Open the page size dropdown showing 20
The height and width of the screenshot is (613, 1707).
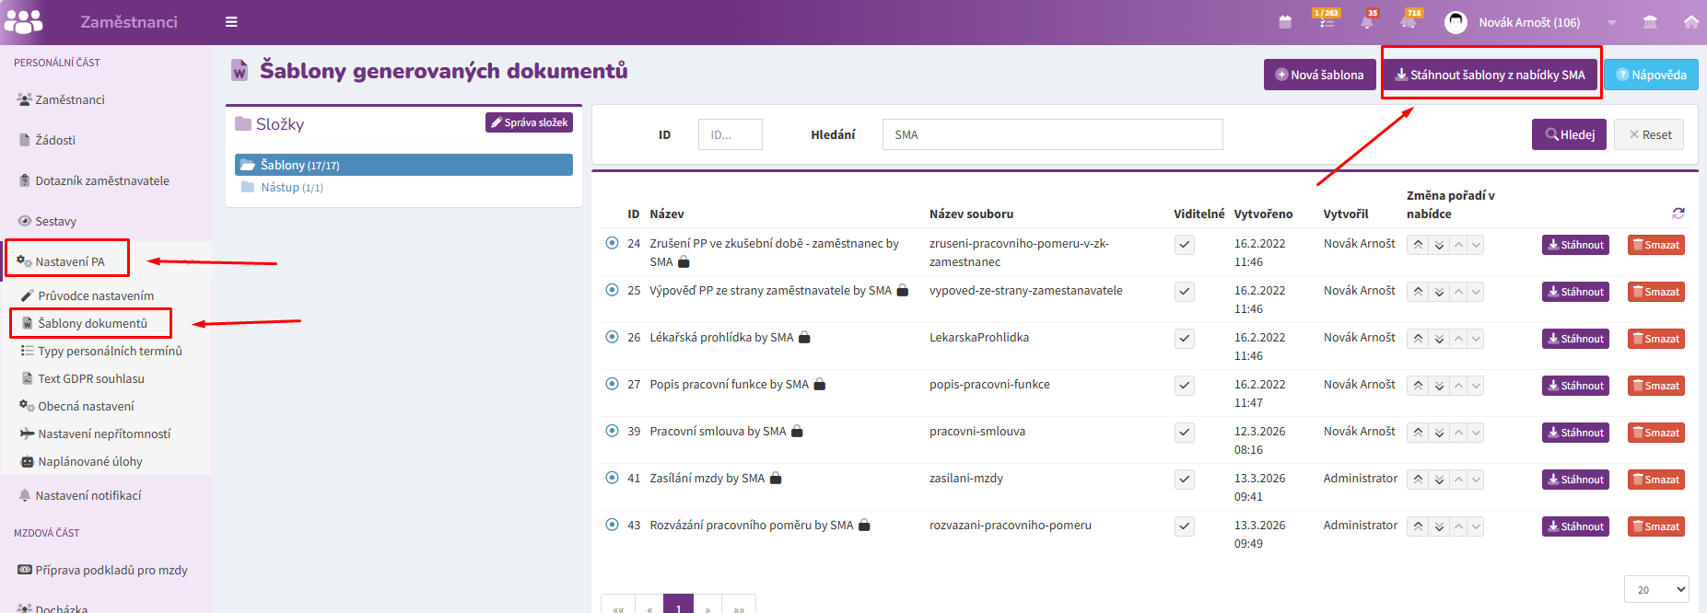pos(1655,590)
